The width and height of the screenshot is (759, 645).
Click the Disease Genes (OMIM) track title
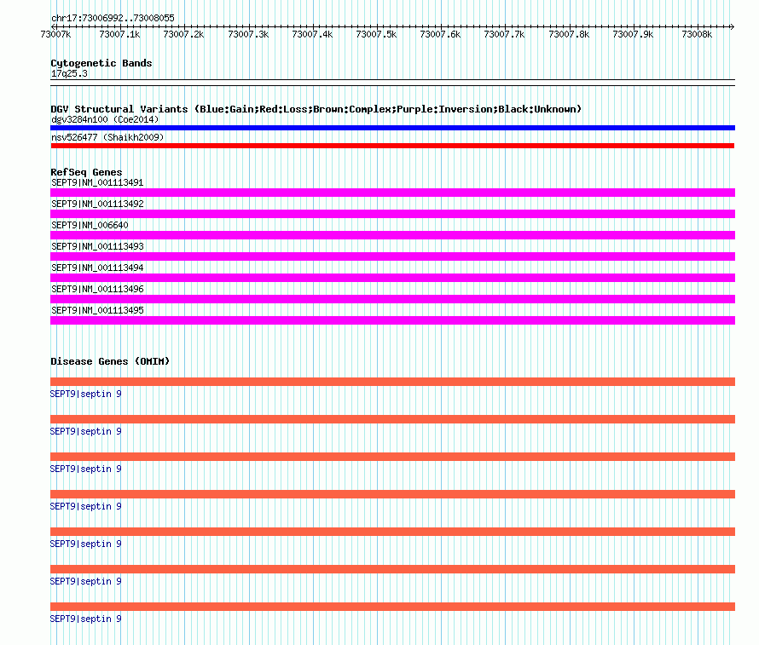(x=110, y=361)
